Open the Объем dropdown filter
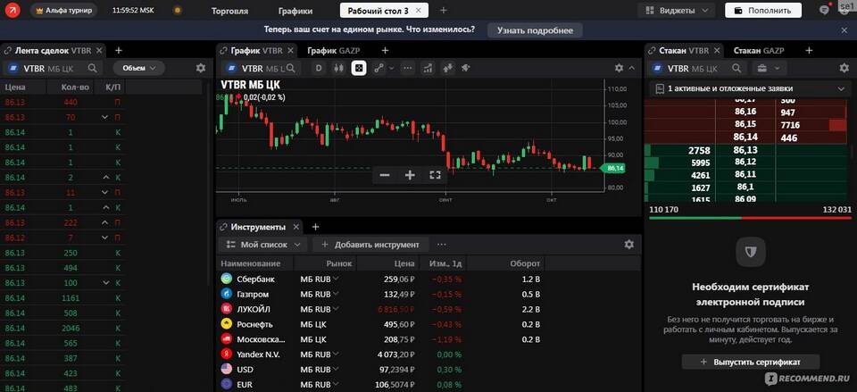Screen dimensions: 857x392 (x=140, y=68)
